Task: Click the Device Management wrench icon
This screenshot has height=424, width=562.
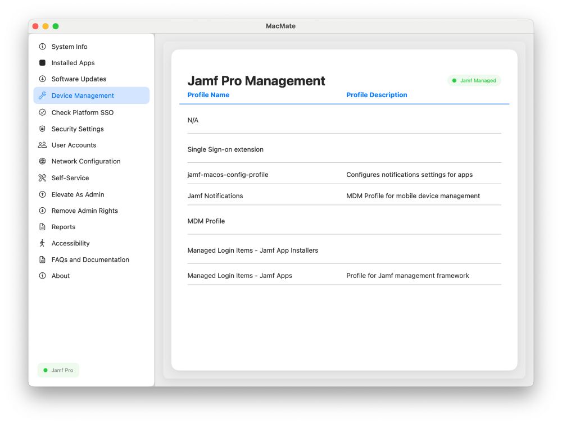Action: point(42,95)
